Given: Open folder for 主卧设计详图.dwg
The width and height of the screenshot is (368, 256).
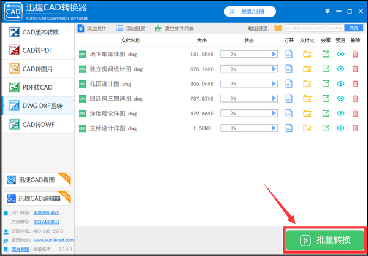Looking at the screenshot, I should pos(307,128).
